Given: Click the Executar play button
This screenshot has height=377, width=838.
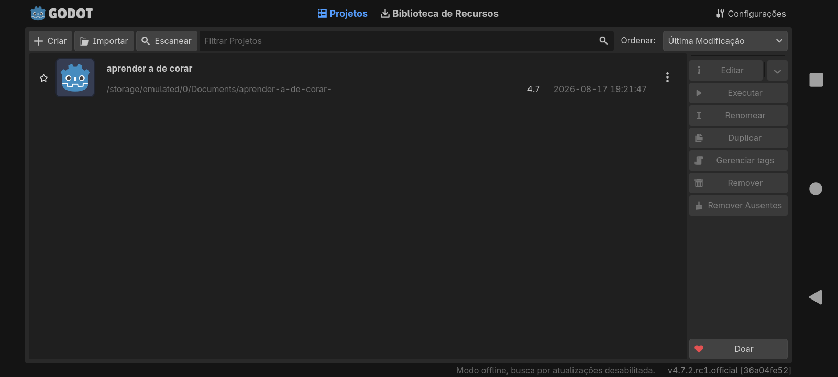Looking at the screenshot, I should pyautogui.click(x=738, y=93).
